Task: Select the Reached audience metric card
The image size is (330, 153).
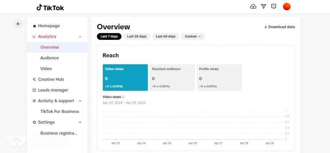Action: coord(172,77)
